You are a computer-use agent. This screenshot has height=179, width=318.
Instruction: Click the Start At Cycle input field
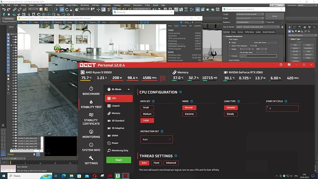(x=282, y=108)
